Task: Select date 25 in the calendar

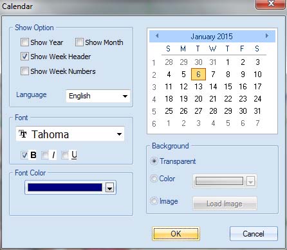Action: (169, 111)
